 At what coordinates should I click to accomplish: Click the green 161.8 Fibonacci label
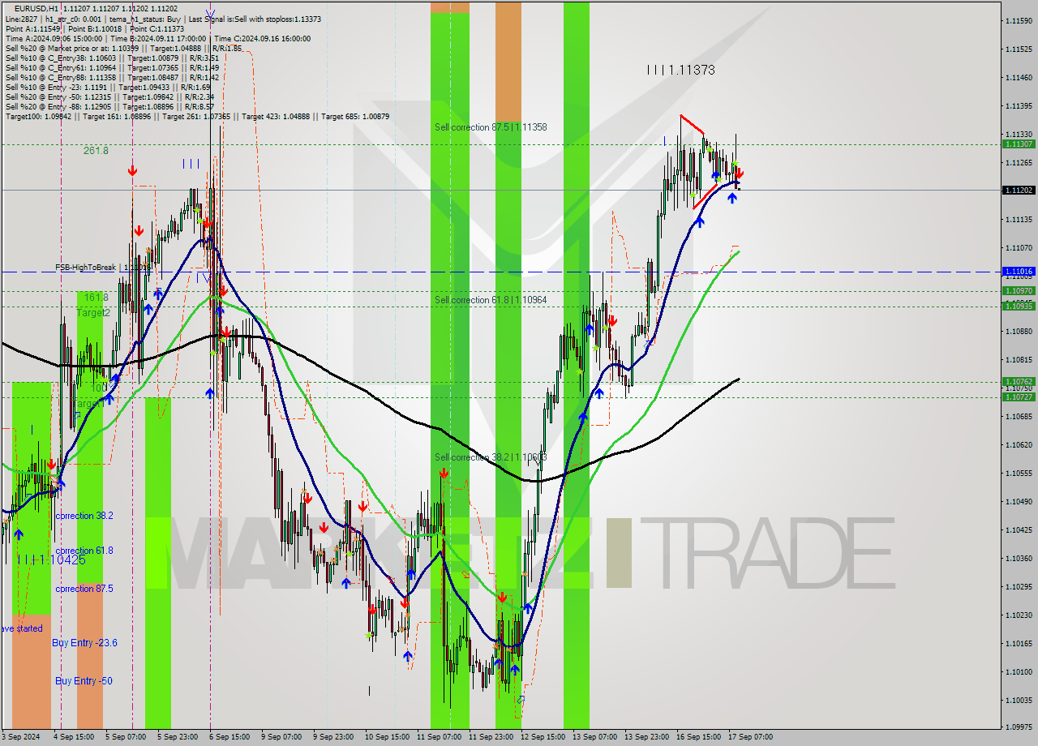[x=96, y=298]
